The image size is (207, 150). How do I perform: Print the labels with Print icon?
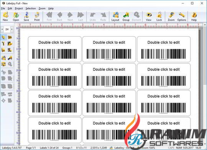37,16
